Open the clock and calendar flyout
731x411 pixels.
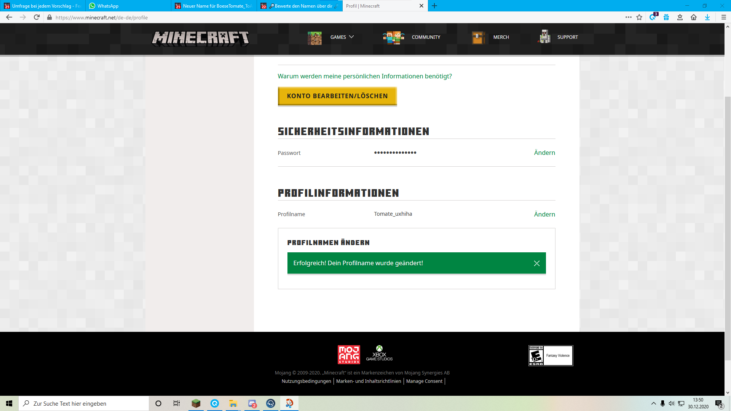pyautogui.click(x=698, y=403)
